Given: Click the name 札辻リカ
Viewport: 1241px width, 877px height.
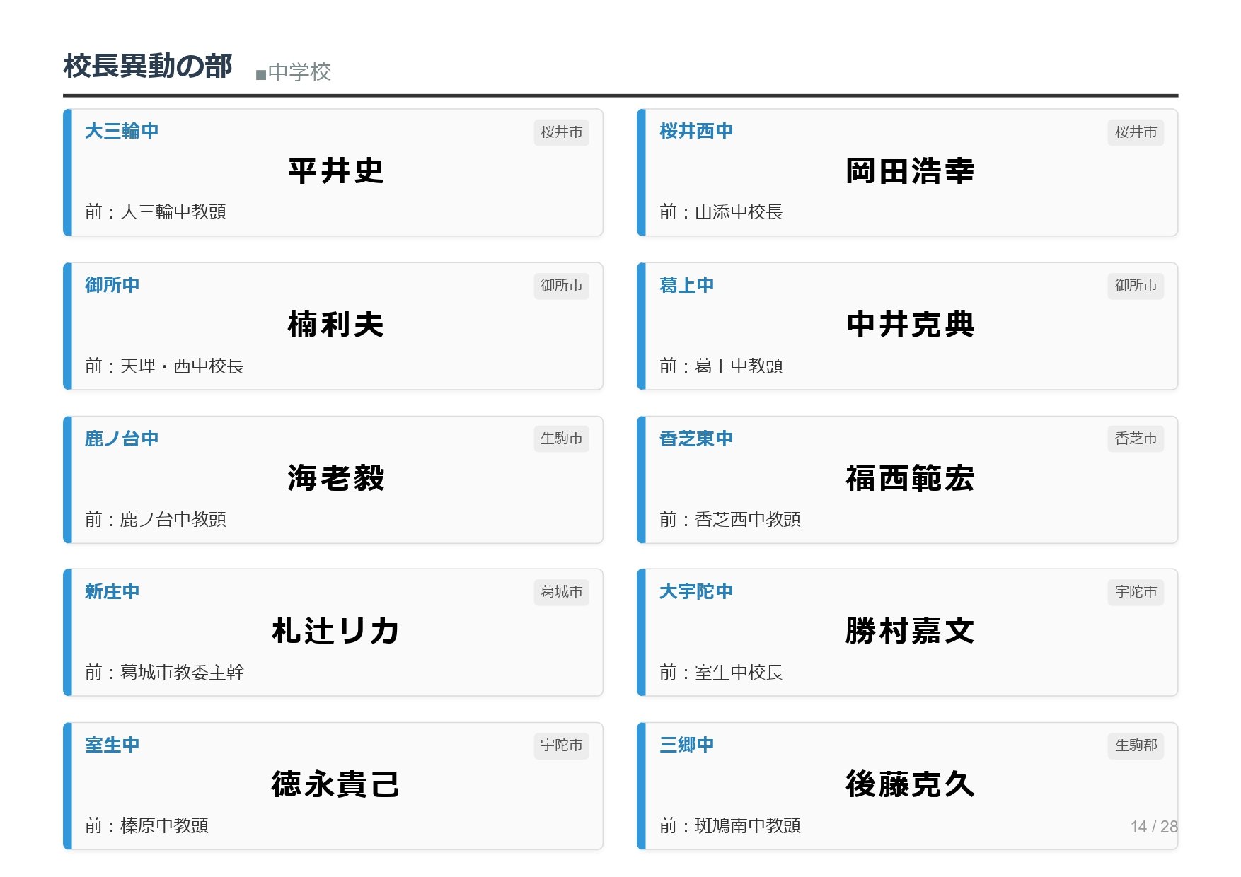Looking at the screenshot, I should 336,631.
